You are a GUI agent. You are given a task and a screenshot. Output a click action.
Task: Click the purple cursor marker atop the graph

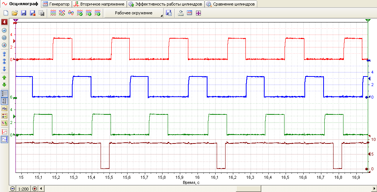click(15, 21)
